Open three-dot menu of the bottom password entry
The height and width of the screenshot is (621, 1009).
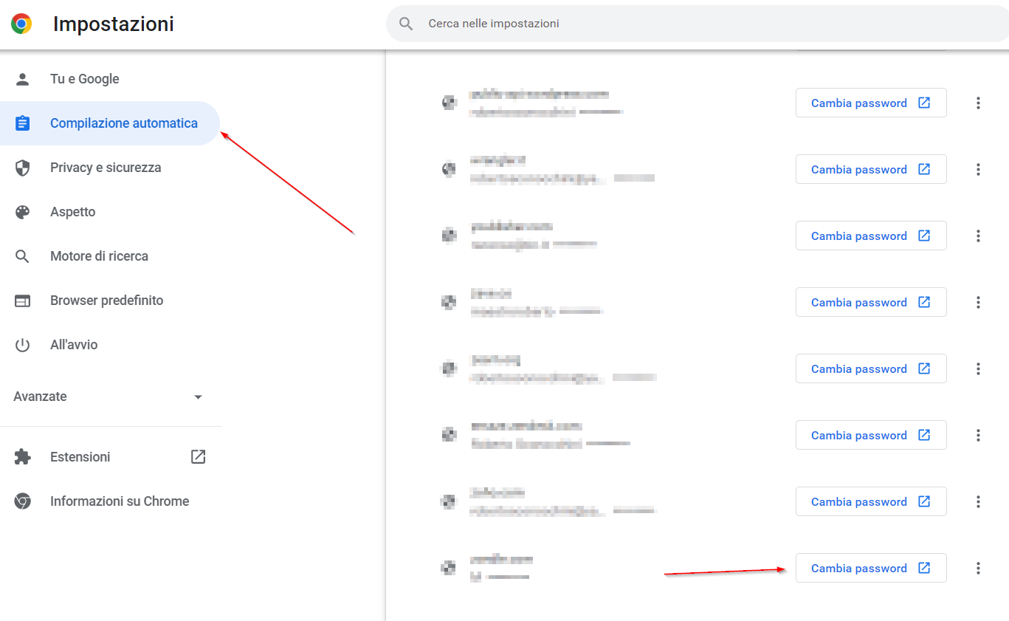click(x=978, y=568)
